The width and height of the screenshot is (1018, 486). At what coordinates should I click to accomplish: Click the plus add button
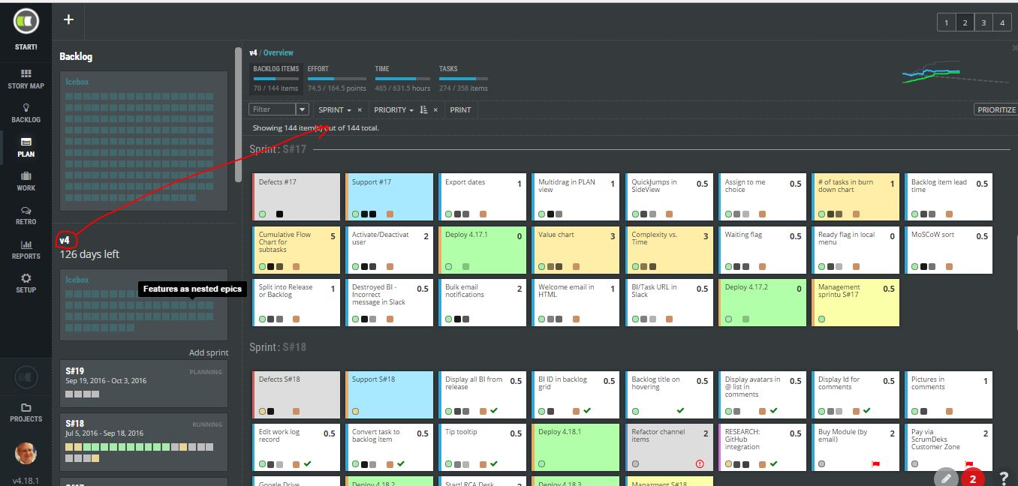68,20
